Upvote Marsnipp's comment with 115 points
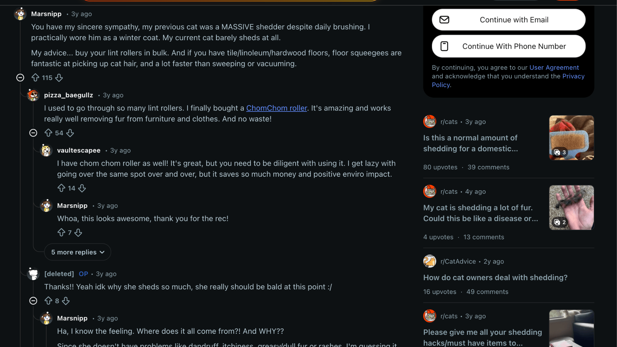The height and width of the screenshot is (347, 617). pos(35,78)
